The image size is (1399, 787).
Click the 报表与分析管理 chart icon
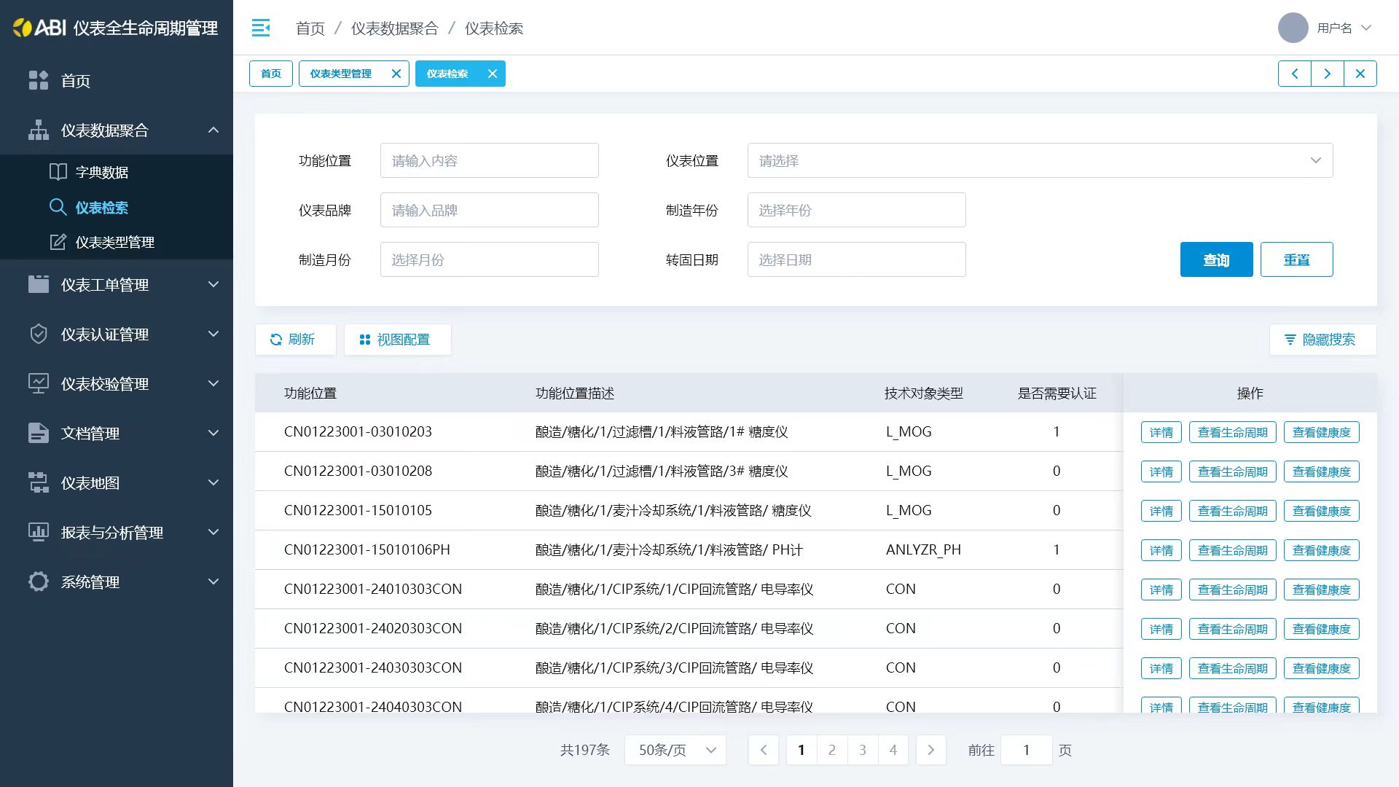pyautogui.click(x=39, y=532)
